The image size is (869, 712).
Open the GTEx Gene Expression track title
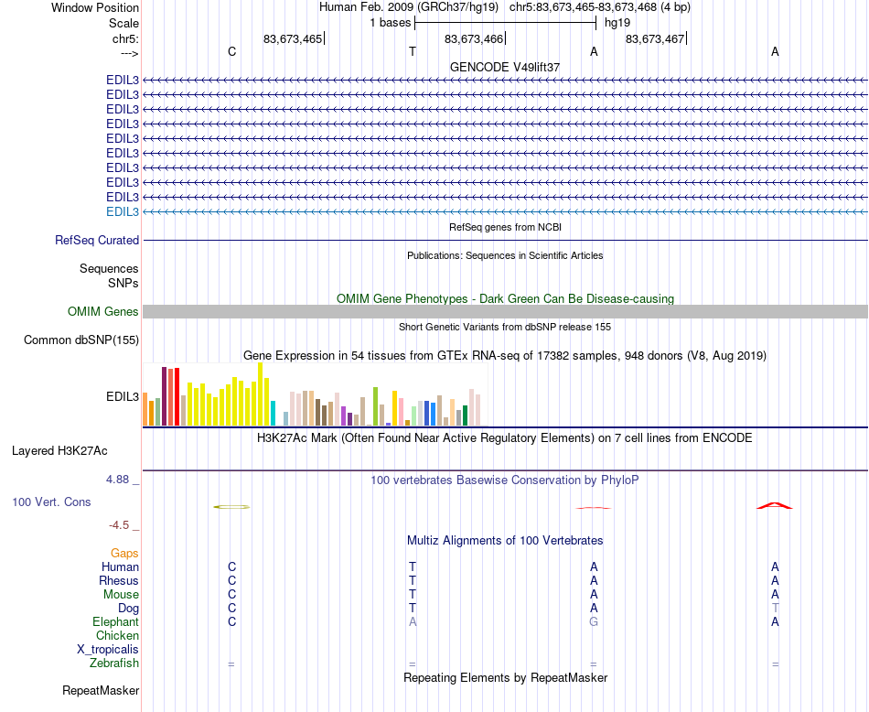pyautogui.click(x=505, y=355)
